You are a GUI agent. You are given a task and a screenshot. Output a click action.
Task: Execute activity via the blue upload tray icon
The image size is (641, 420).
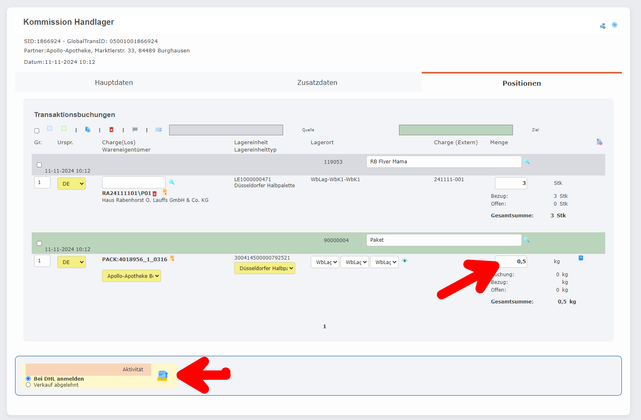(163, 376)
